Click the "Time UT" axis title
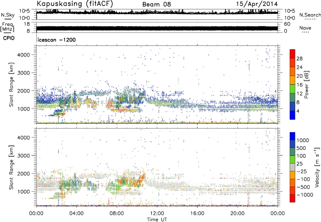The height and width of the screenshot is (222, 321). (157, 219)
